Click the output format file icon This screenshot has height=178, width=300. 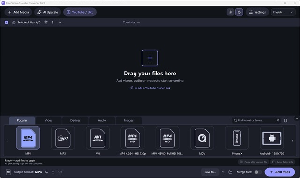[8, 172]
